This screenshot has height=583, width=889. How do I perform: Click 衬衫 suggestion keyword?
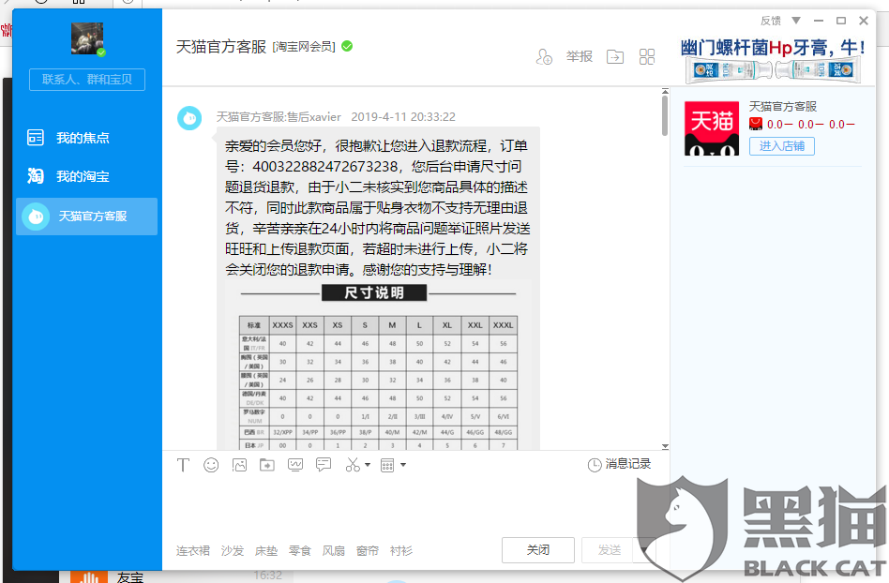tap(400, 551)
